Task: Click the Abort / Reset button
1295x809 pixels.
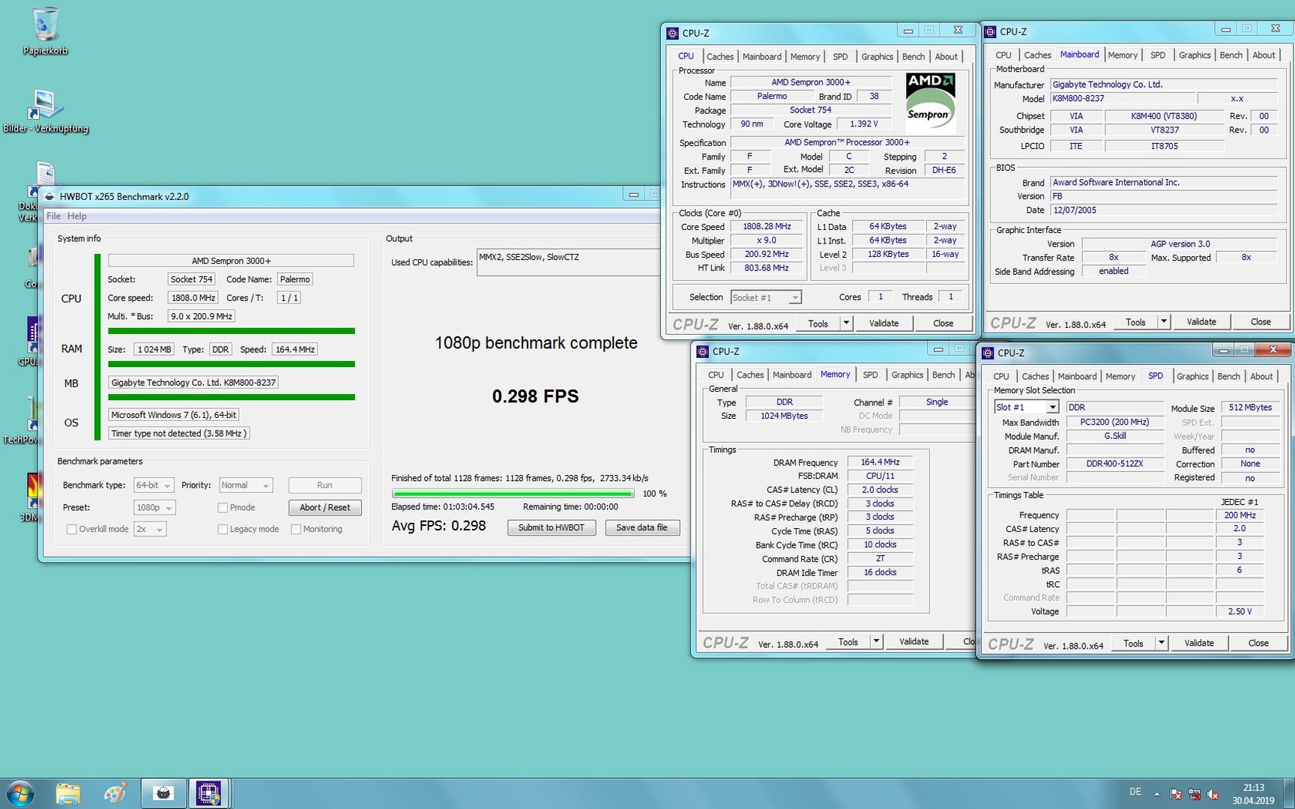Action: tap(324, 507)
